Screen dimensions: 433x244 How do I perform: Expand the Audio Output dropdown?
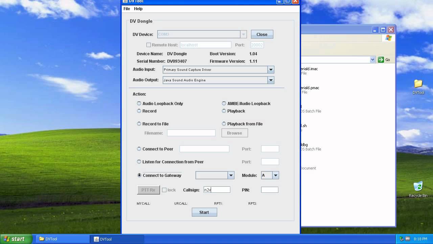tap(271, 80)
